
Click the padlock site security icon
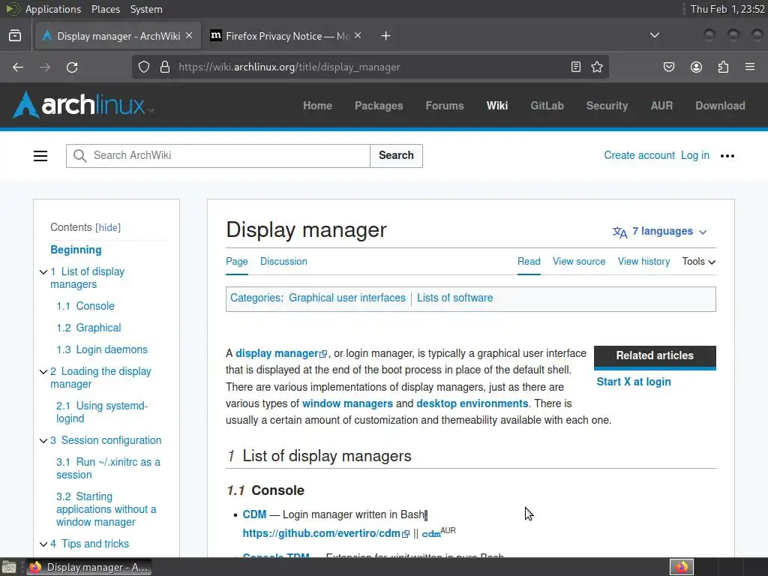pyautogui.click(x=165, y=67)
